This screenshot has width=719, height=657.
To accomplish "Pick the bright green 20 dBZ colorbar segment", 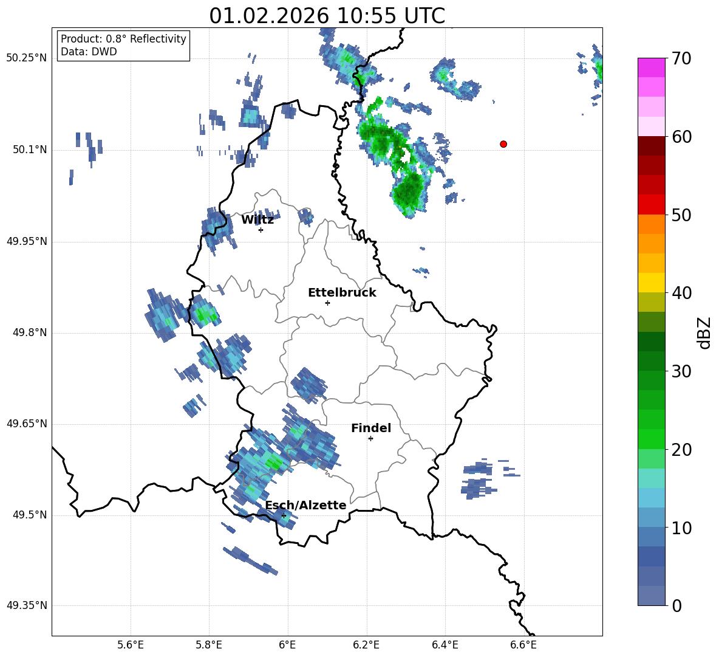I will (651, 439).
